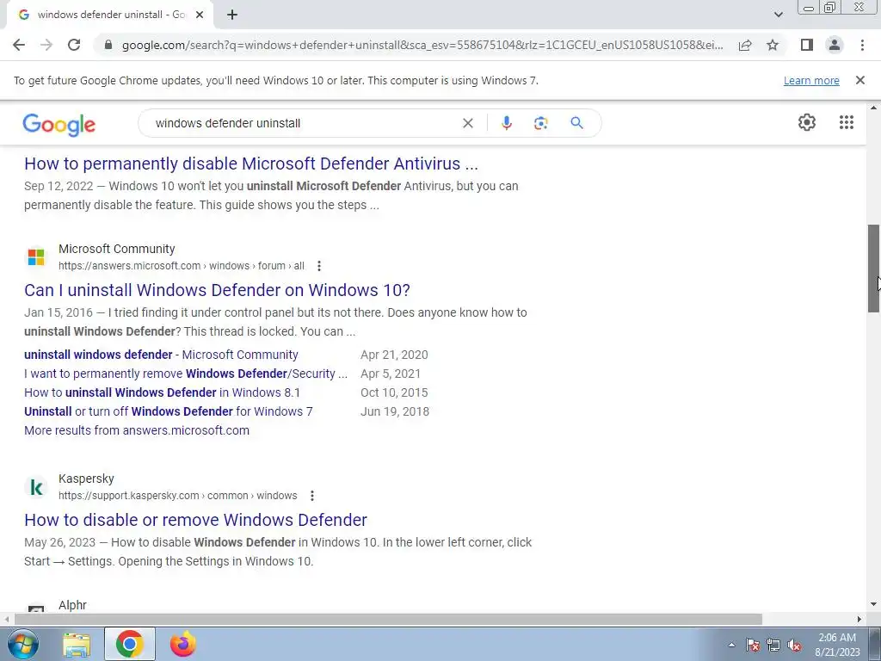Reload the current page
The height and width of the screenshot is (661, 881).
[74, 45]
